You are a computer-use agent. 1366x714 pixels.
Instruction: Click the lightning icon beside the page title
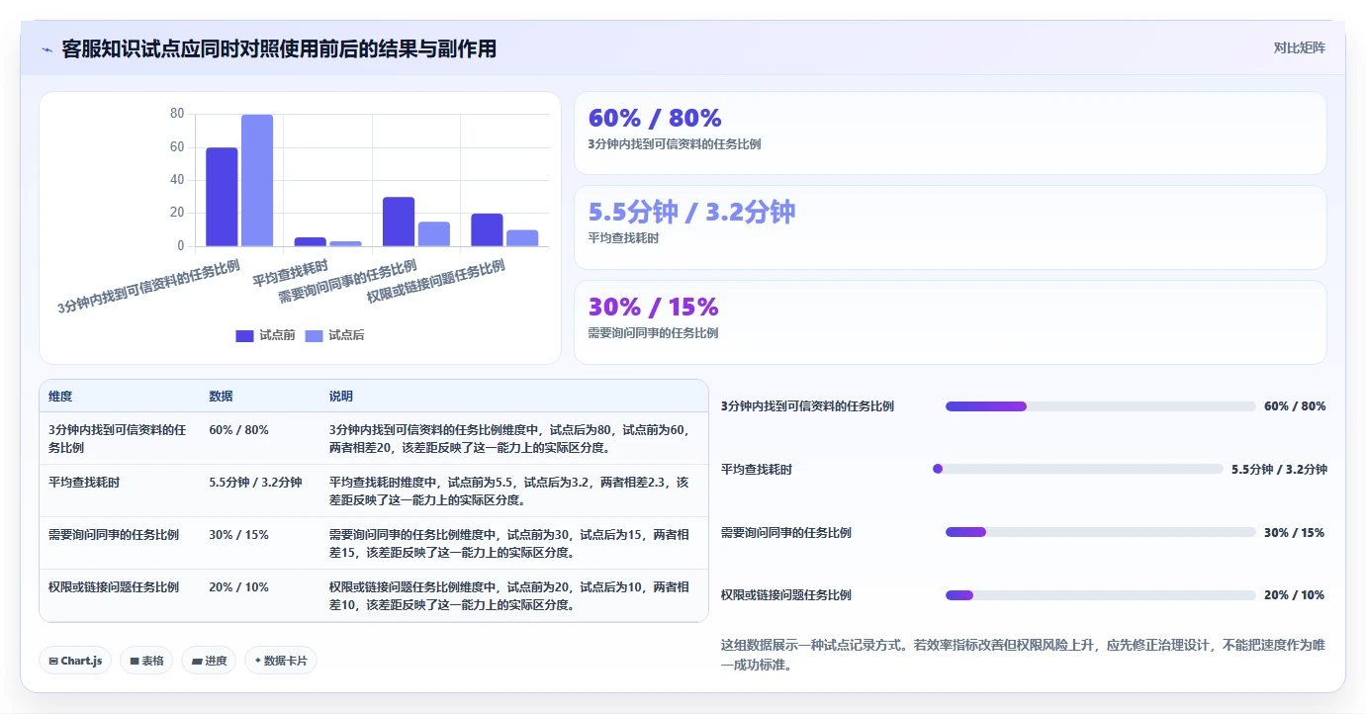point(46,49)
